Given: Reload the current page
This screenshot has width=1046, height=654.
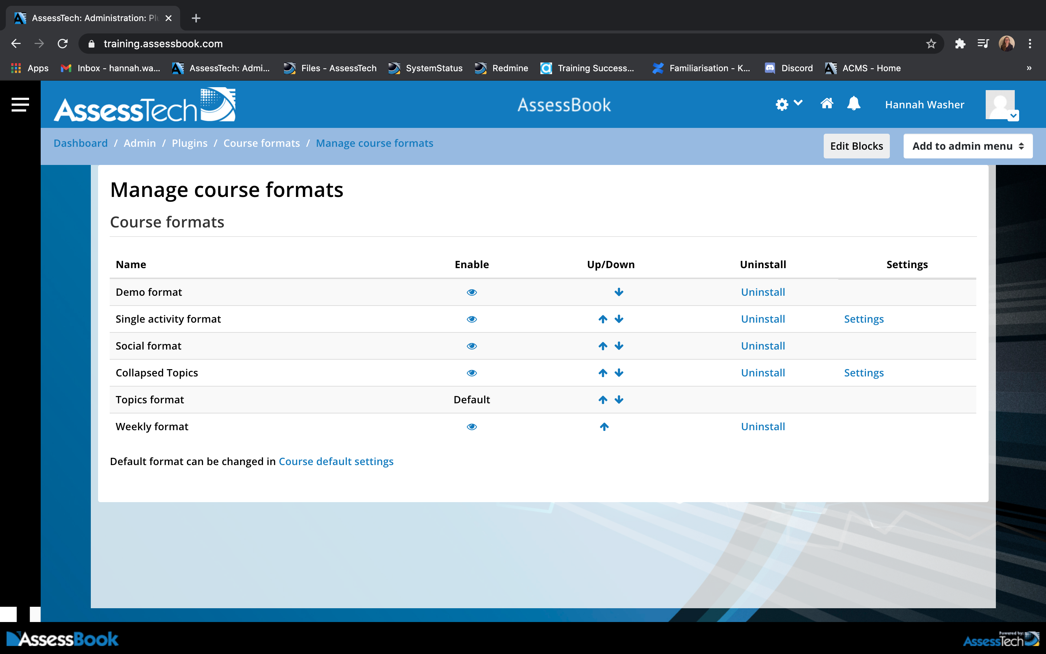Looking at the screenshot, I should coord(63,44).
